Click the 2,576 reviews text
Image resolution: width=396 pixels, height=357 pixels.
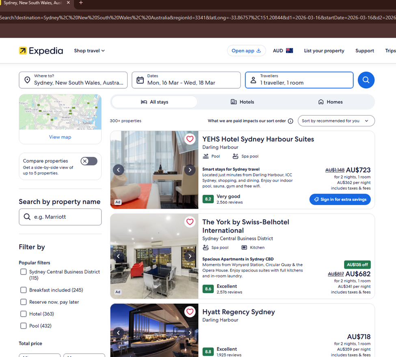point(229,292)
